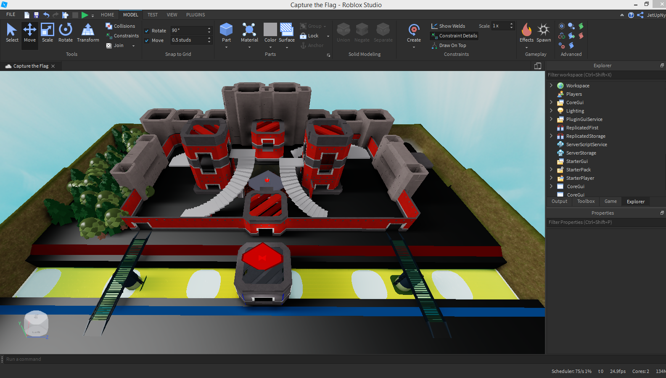
Task: Open the Group dropdown arrow
Action: point(325,26)
